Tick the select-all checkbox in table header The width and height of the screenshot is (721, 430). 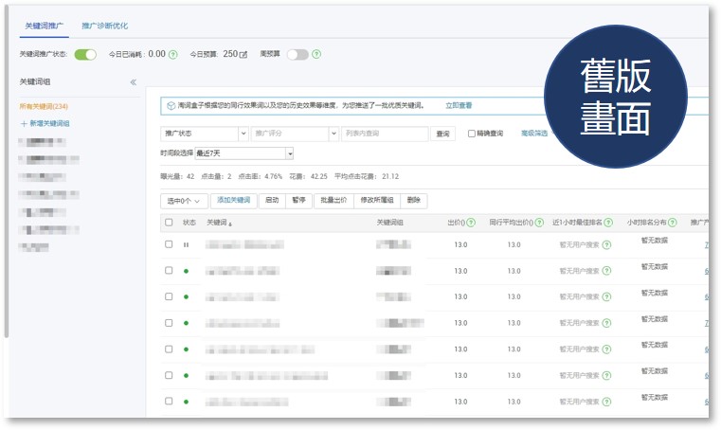169,223
